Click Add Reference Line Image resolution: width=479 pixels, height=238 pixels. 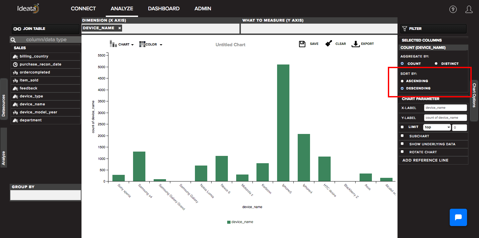(x=425, y=160)
